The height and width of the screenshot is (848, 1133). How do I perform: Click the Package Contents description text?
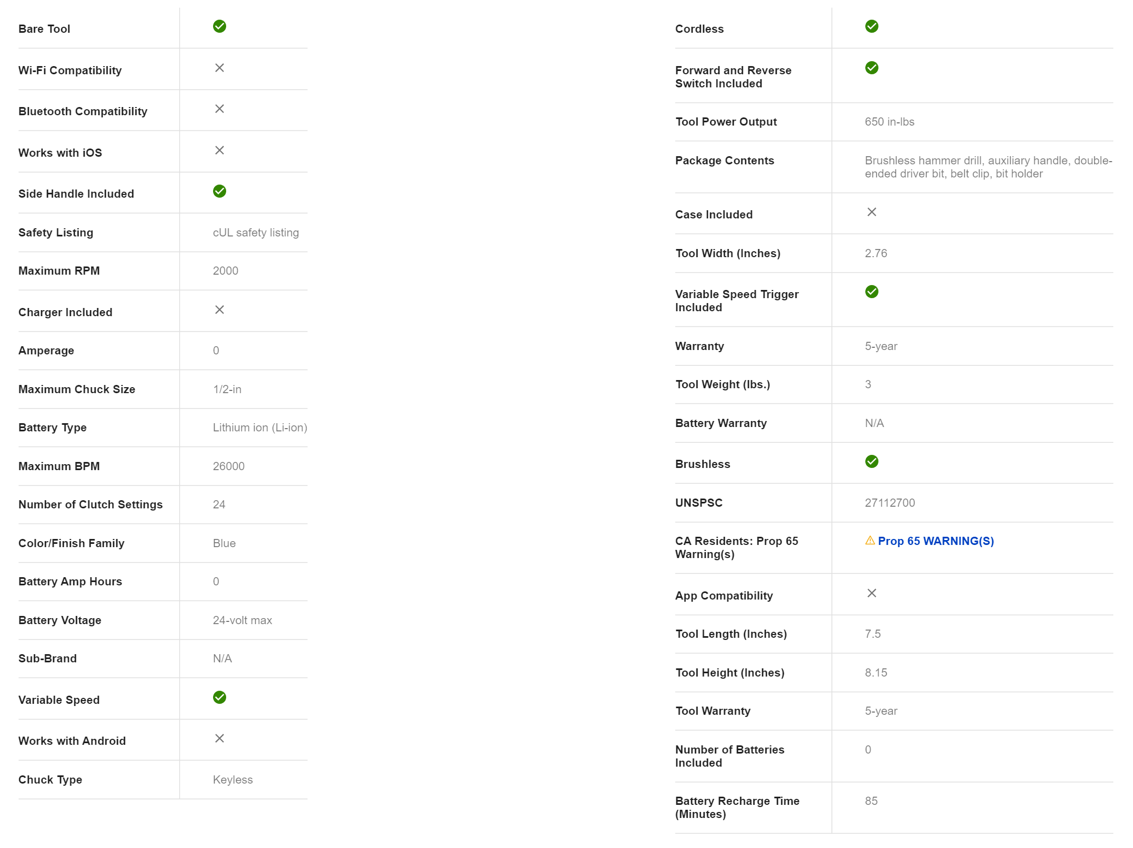point(988,167)
